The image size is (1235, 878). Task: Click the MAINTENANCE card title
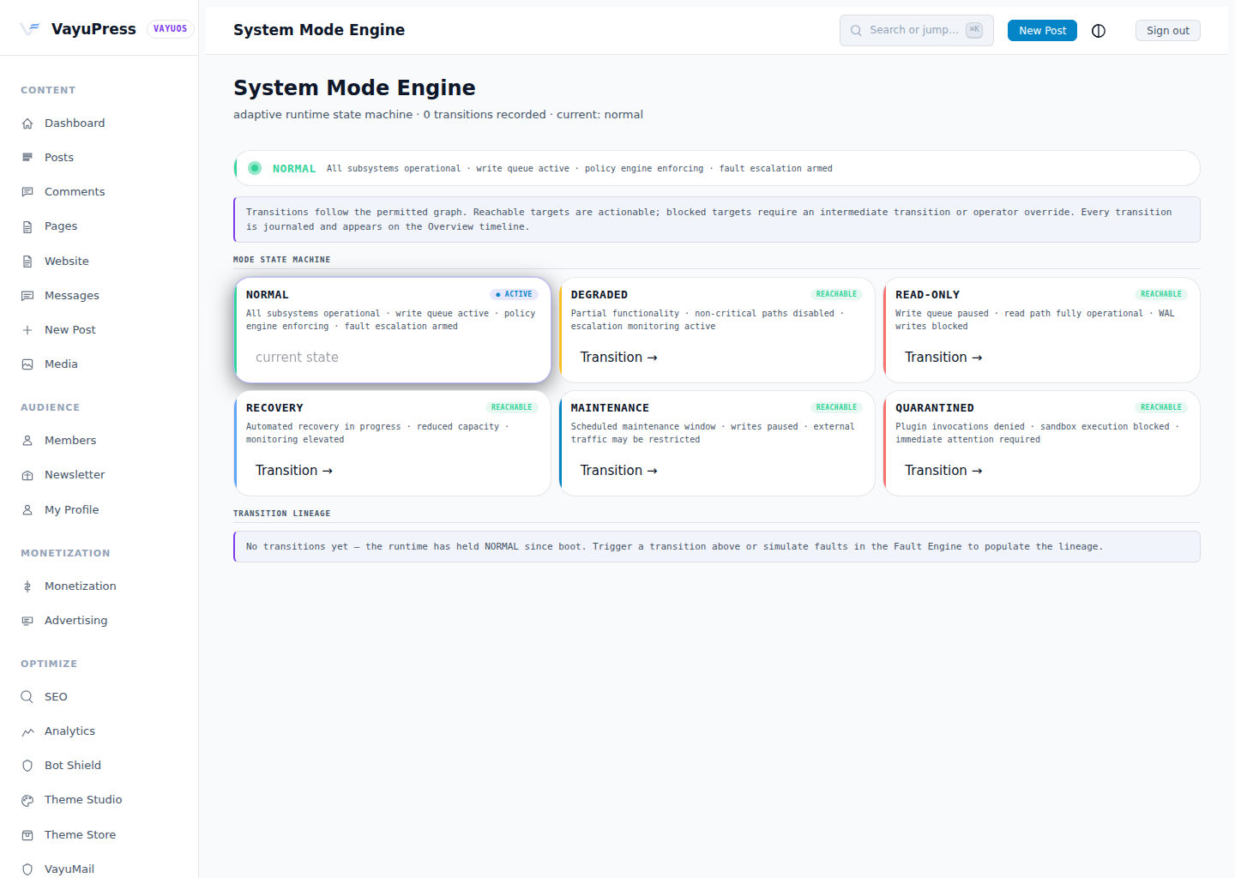pos(610,408)
